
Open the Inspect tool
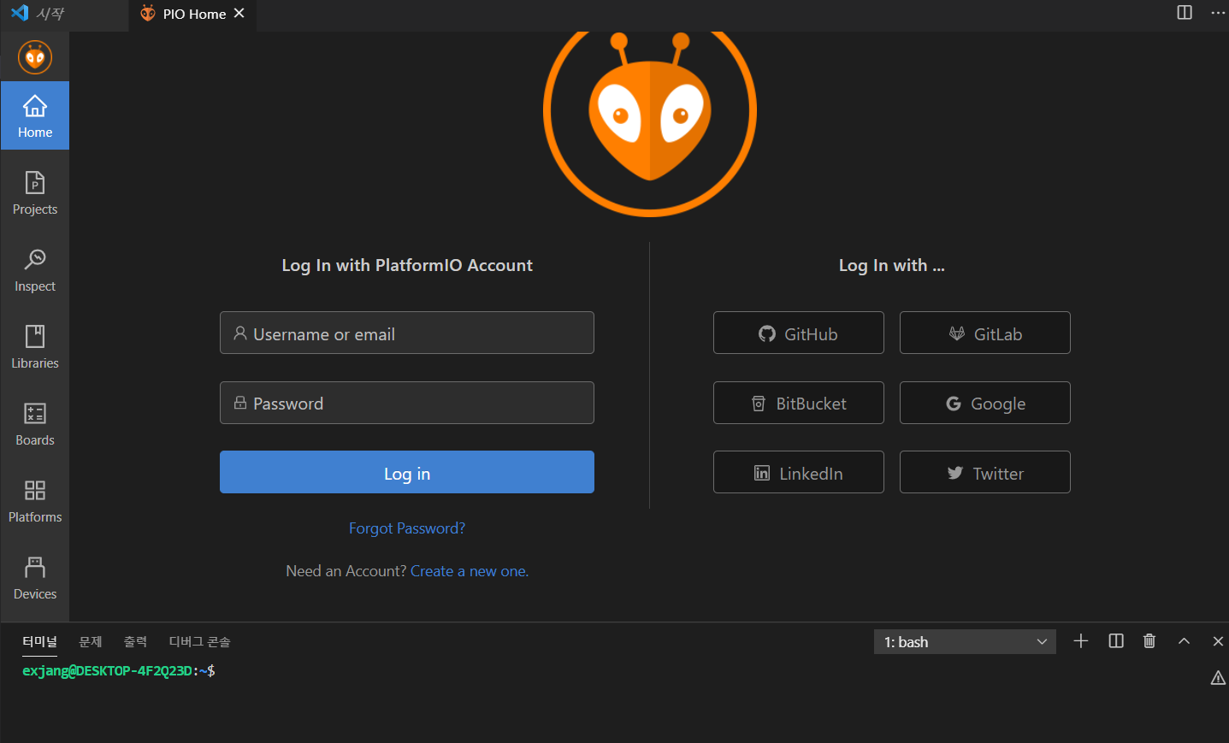(34, 269)
